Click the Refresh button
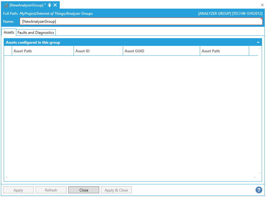Viewport: 266px width, 197px height. coord(51,190)
